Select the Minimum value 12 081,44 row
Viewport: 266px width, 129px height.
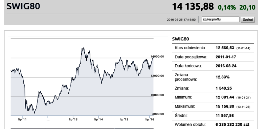pos(213,97)
